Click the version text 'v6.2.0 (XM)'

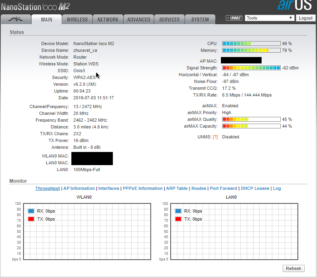(x=85, y=84)
